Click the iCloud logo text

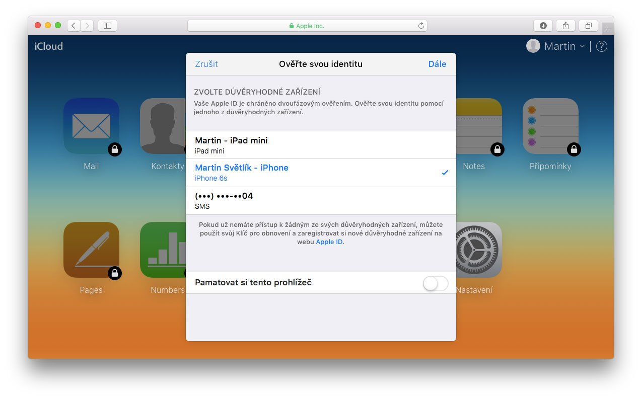(49, 46)
